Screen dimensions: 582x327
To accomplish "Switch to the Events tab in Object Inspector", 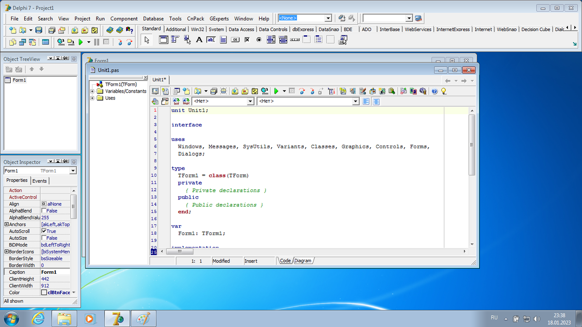I will coord(40,181).
